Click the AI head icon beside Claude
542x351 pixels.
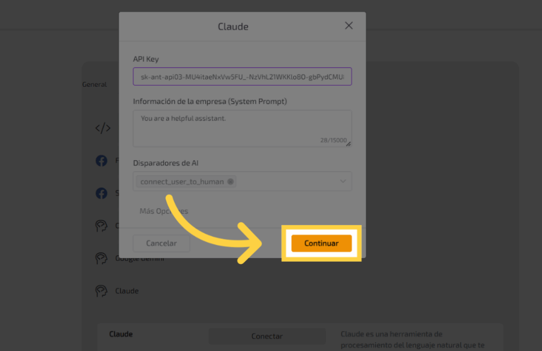pyautogui.click(x=101, y=291)
